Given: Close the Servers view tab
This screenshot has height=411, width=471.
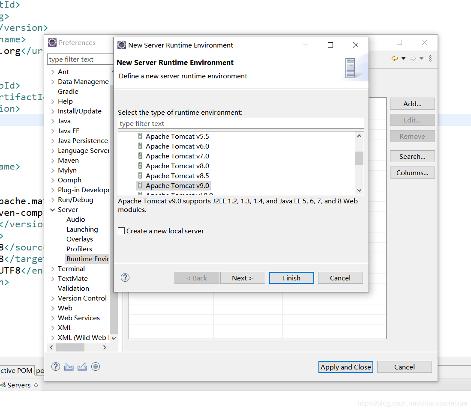Looking at the screenshot, I should 36,385.
